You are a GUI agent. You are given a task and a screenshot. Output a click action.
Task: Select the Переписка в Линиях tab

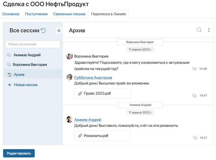pos(108,14)
